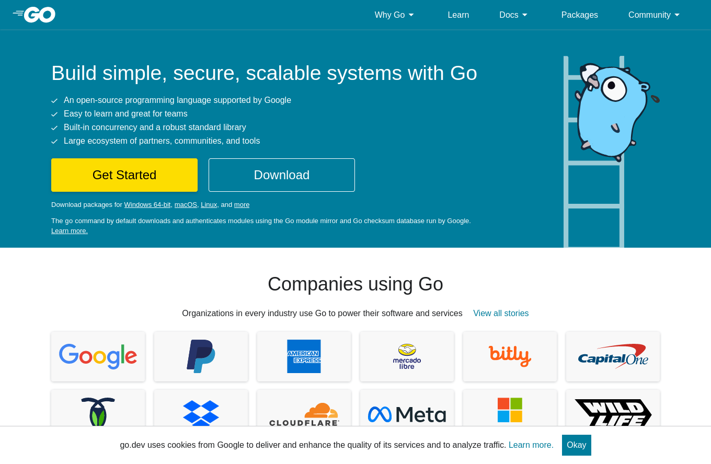Open the CockroachDB beetle logo card
The height and width of the screenshot is (464, 711).
(98, 408)
